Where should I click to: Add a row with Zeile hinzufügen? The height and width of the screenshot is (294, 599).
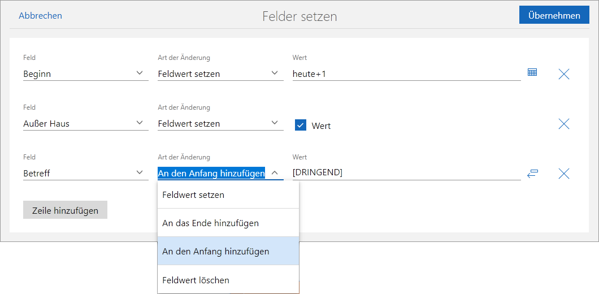pos(65,210)
